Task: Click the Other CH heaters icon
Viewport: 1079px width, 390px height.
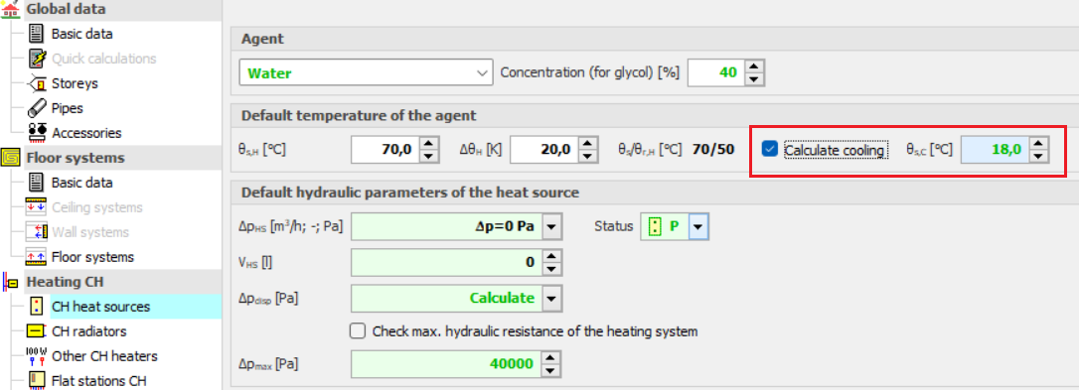Action: [x=37, y=356]
